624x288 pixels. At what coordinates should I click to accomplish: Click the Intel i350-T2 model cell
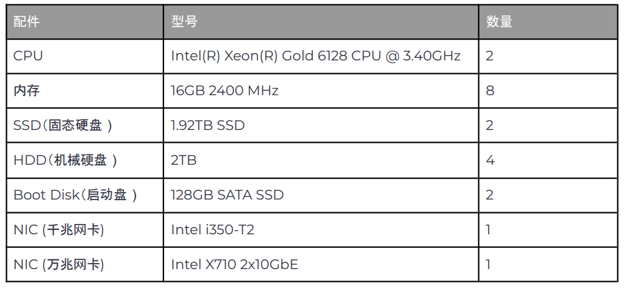tap(321, 230)
